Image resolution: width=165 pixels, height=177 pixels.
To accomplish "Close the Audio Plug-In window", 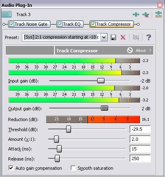I will (160, 5).
